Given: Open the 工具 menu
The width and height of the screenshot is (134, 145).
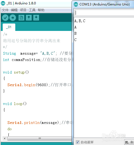Looking at the screenshot, I should point(32,10).
